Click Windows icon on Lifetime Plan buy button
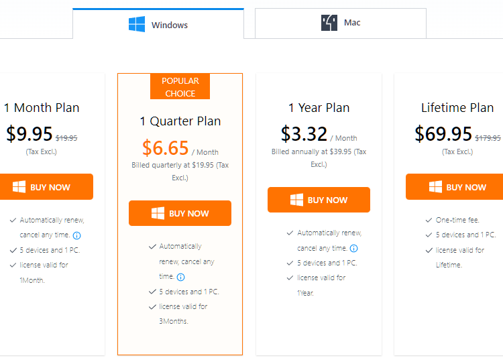Viewport: 503px width, 364px height. [x=436, y=186]
